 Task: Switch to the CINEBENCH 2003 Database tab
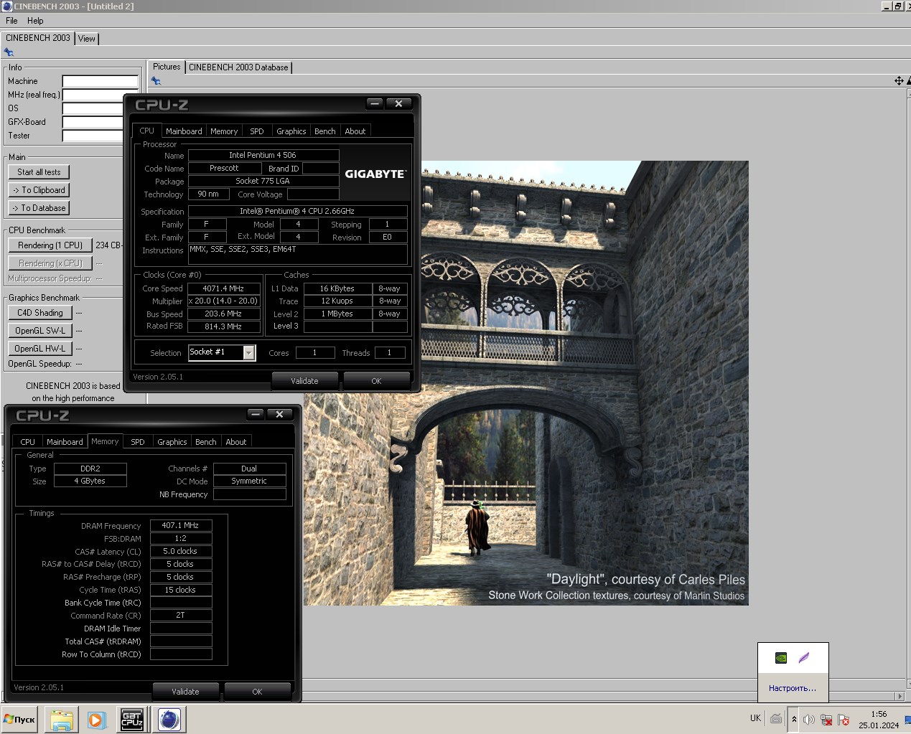(x=238, y=67)
